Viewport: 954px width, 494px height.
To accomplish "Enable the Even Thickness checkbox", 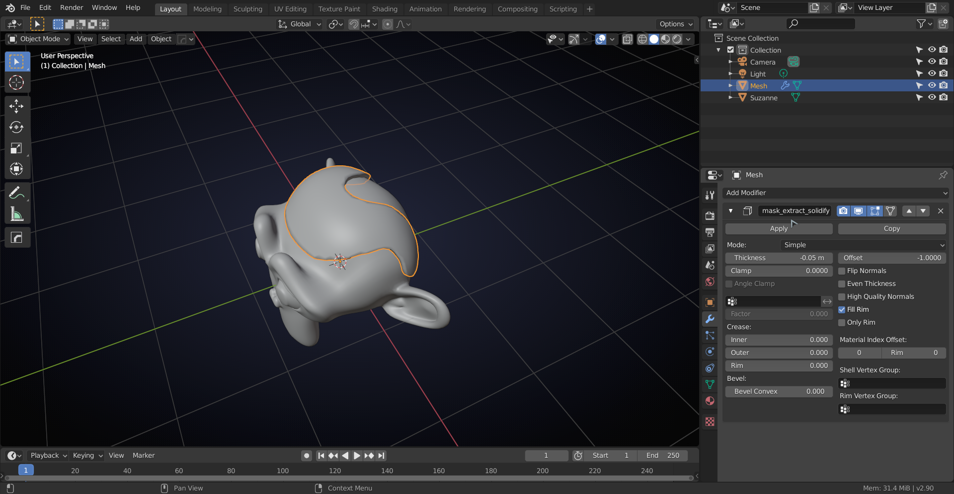I will tap(842, 284).
